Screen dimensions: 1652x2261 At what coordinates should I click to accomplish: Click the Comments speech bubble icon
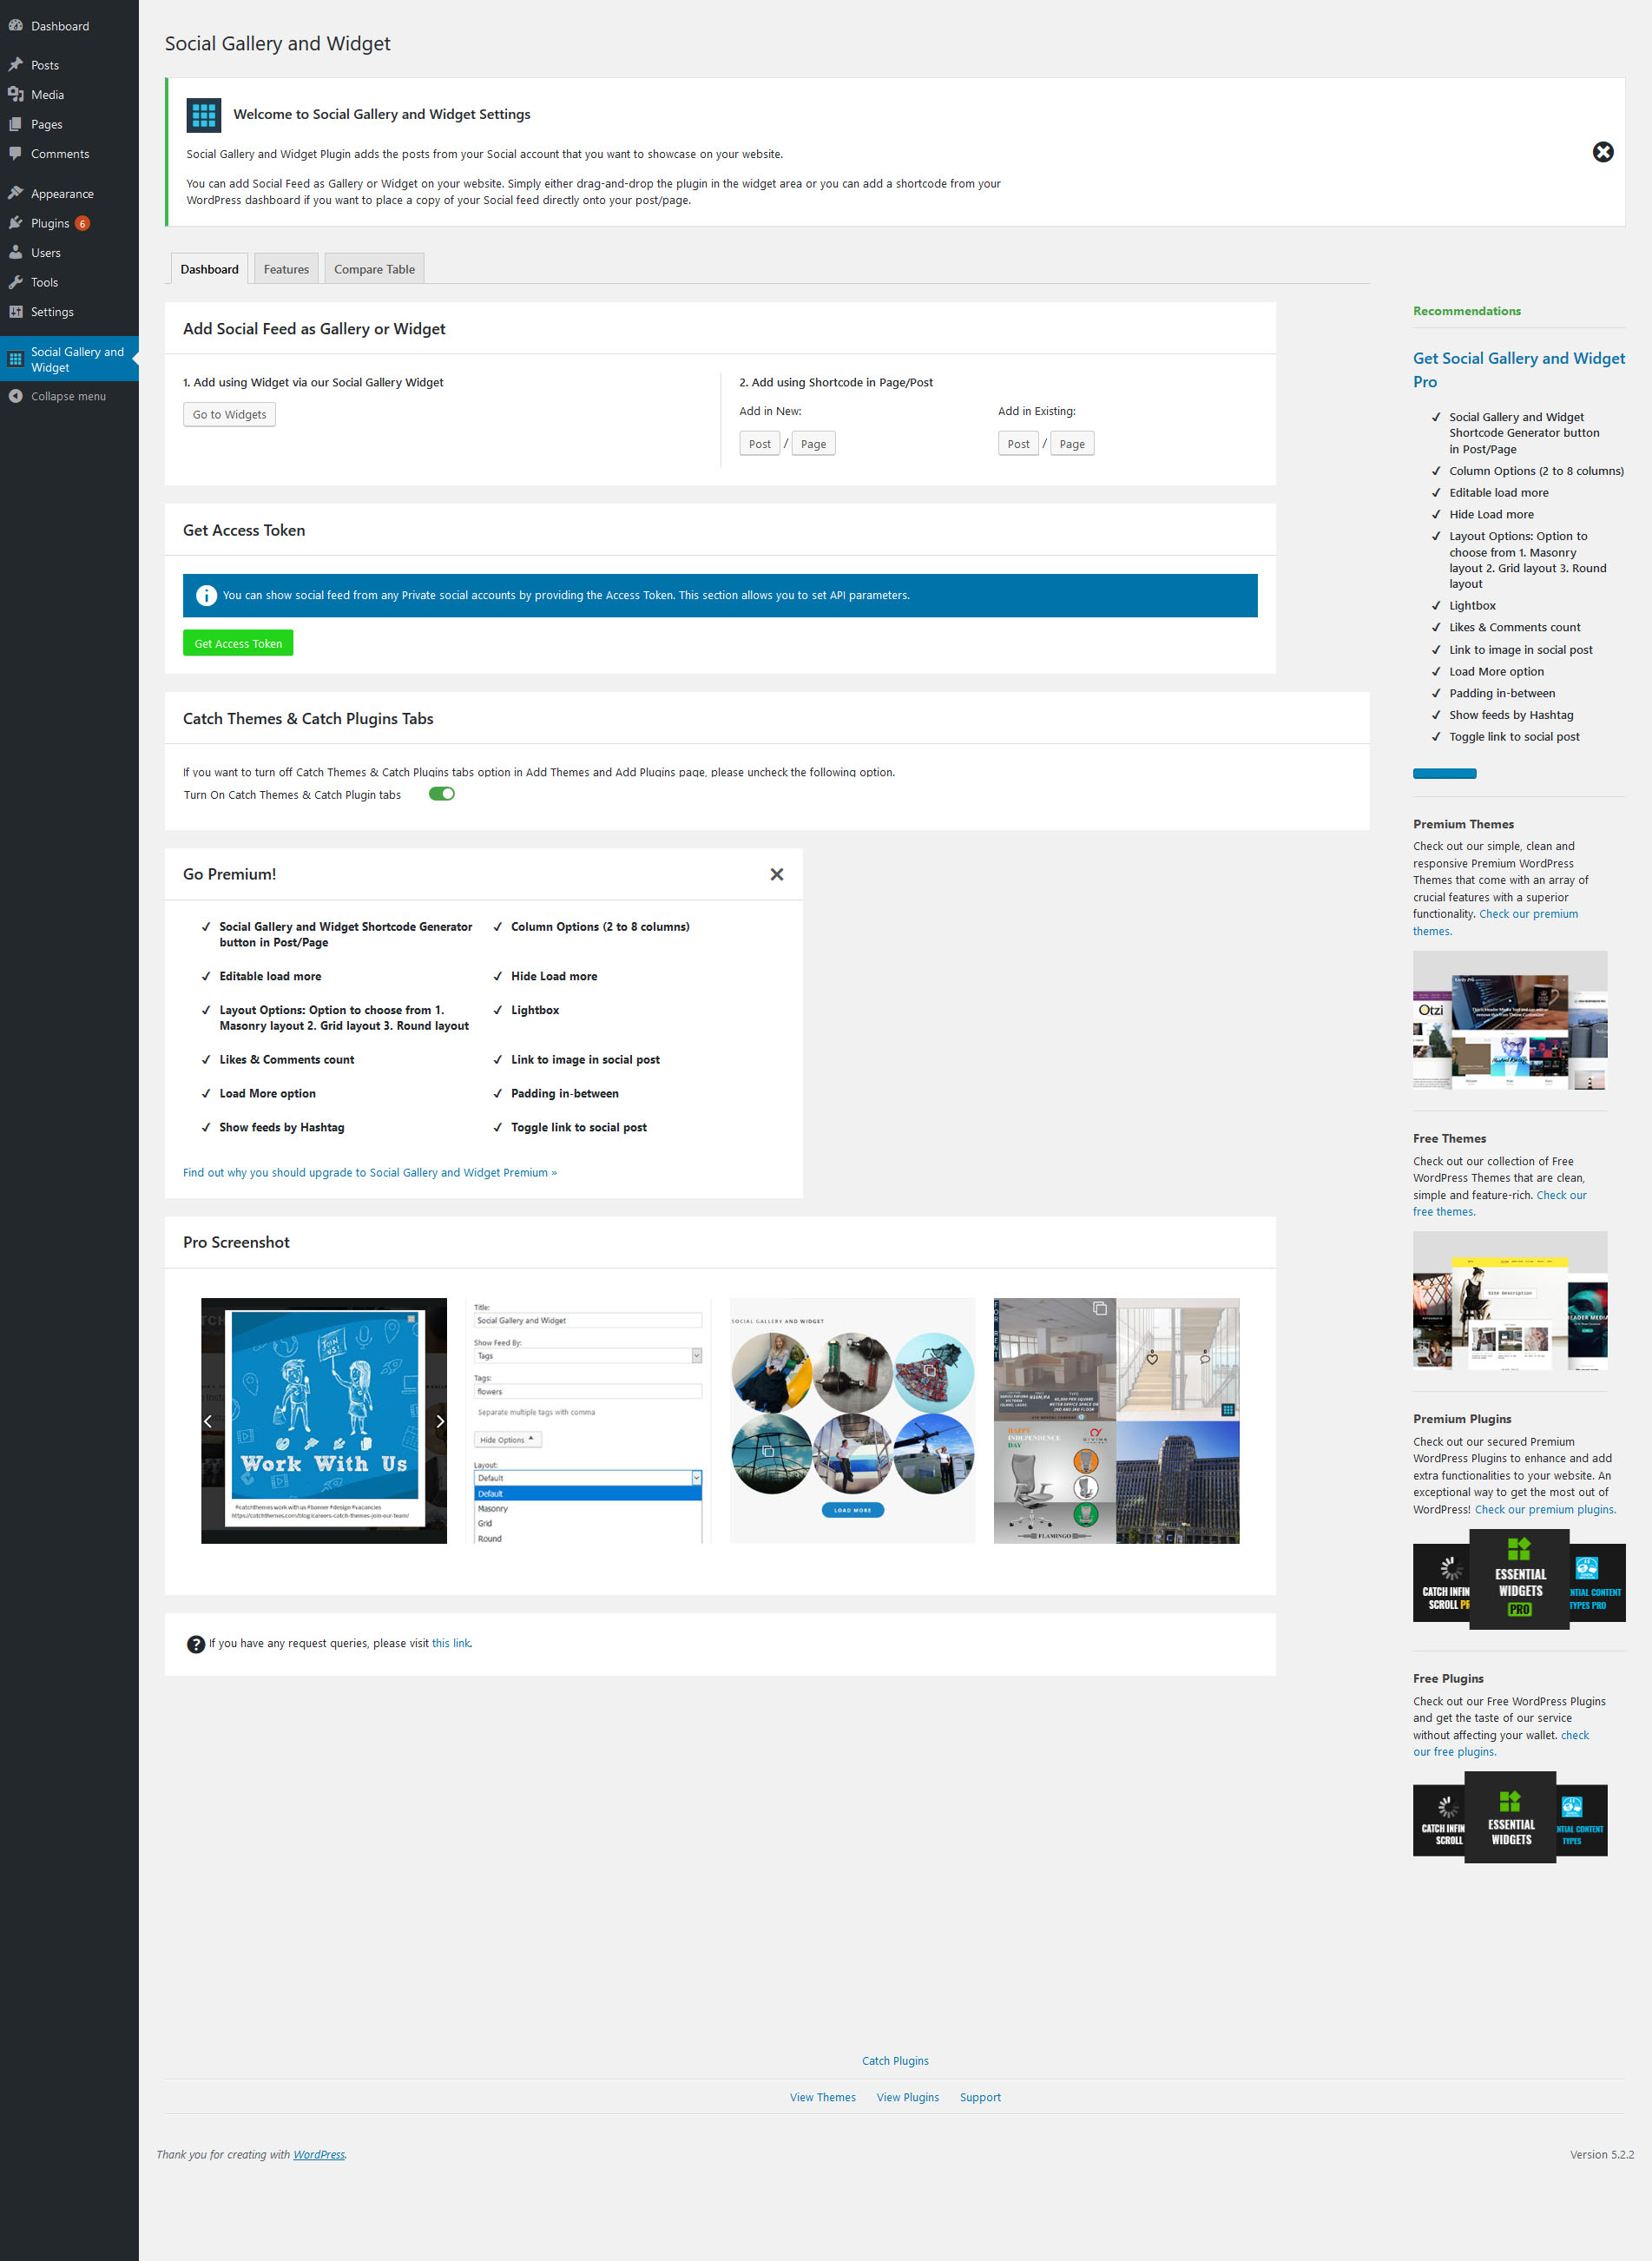click(x=15, y=154)
